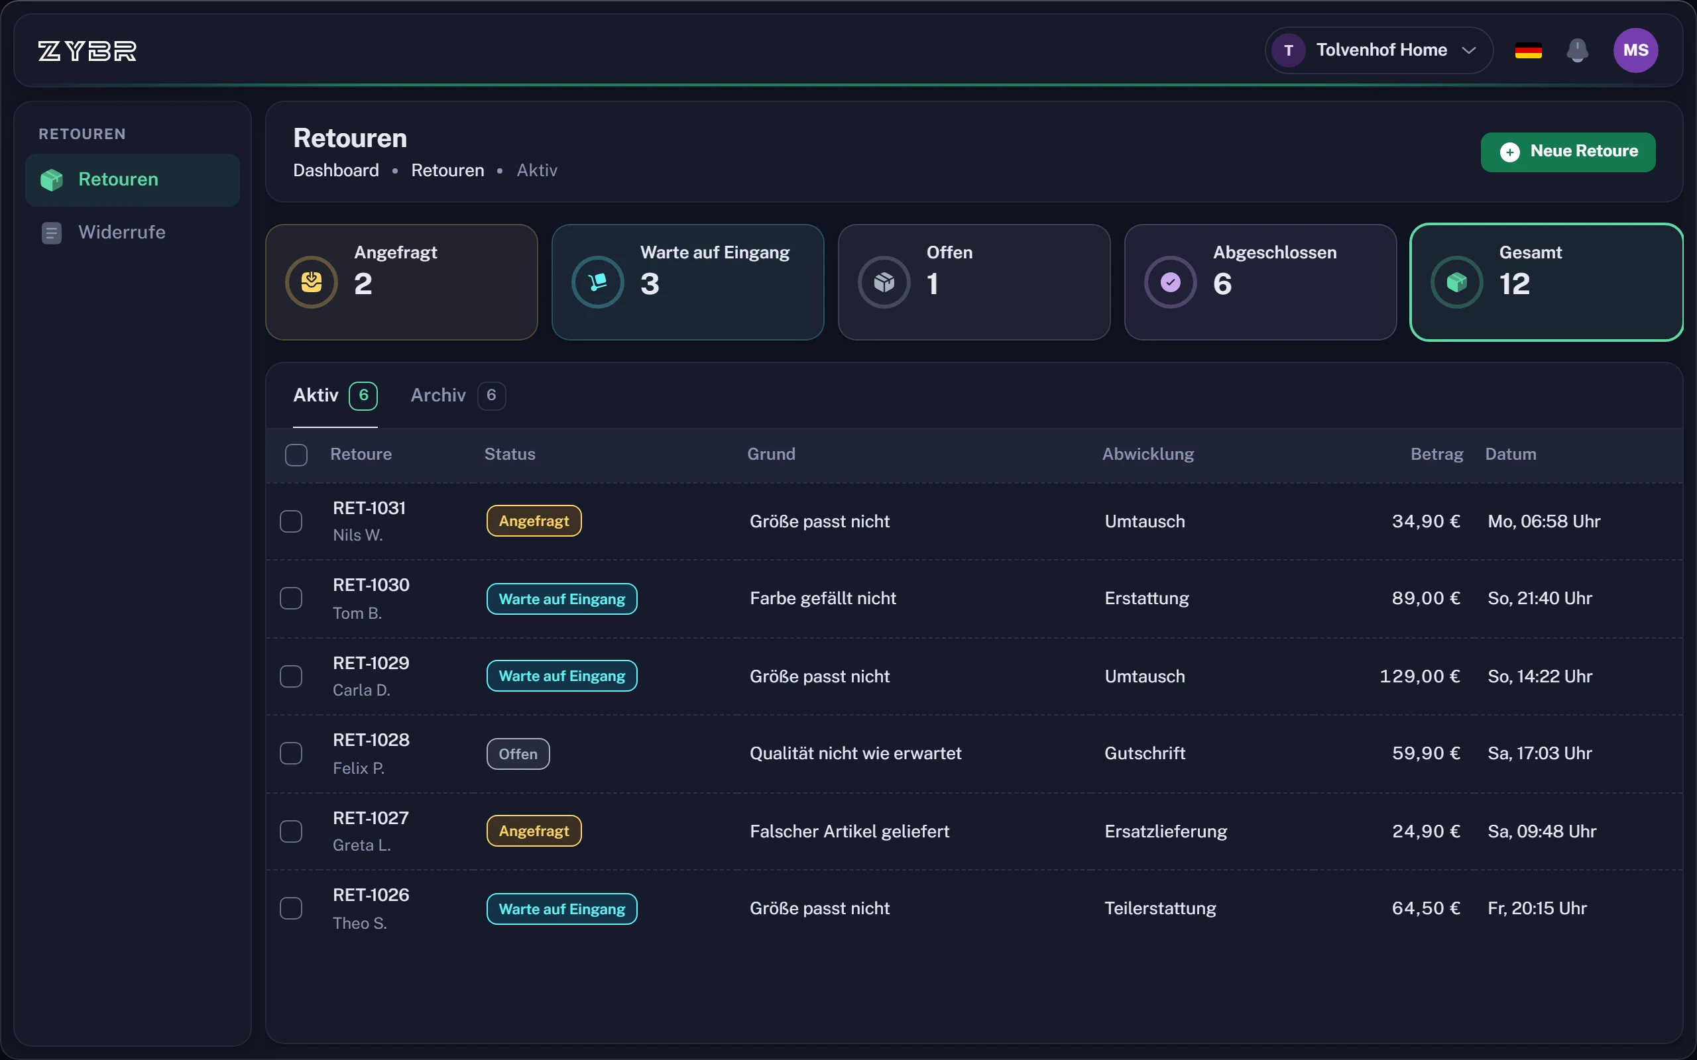The height and width of the screenshot is (1060, 1697).
Task: Open return RET-1027 by Greta L.
Action: point(371,819)
